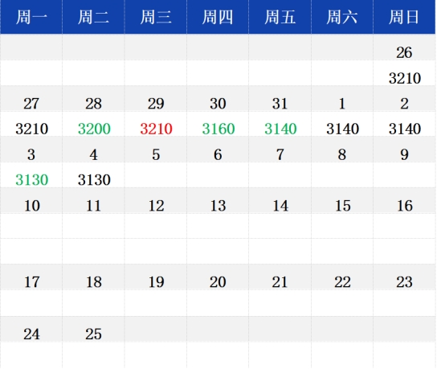Click the red 3210 price value
The image size is (437, 369).
tap(156, 129)
